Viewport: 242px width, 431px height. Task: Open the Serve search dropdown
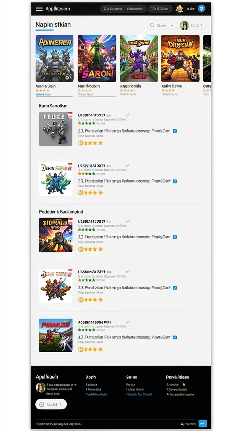(162, 25)
